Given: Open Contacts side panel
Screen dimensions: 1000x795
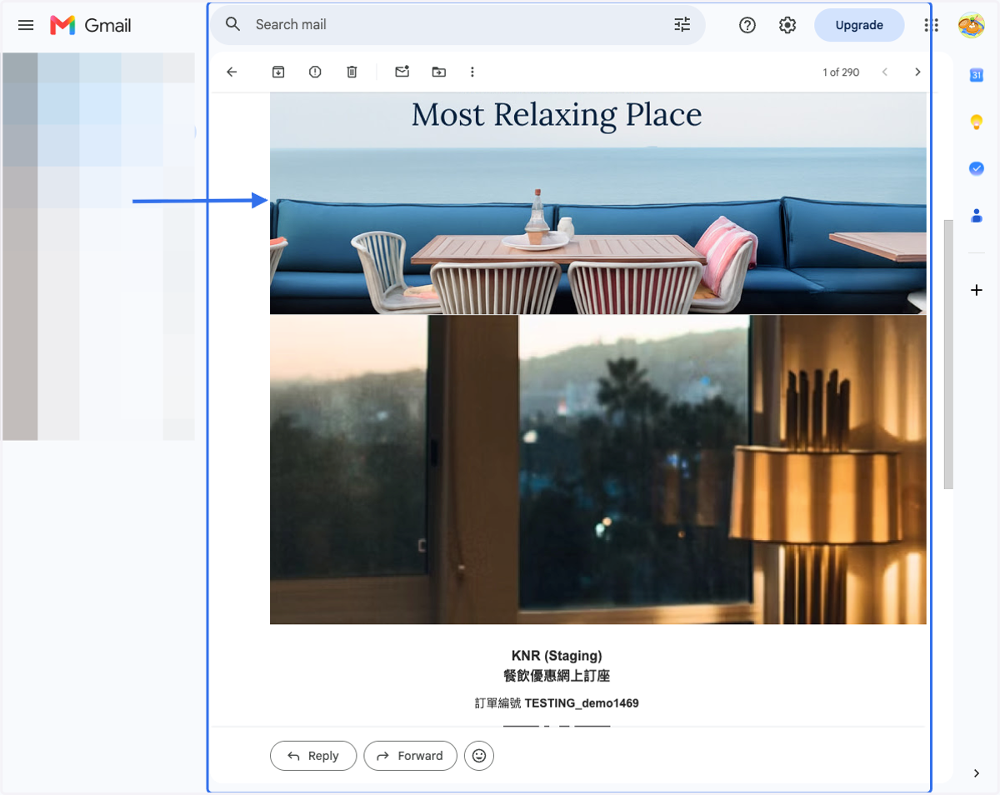Looking at the screenshot, I should 977,215.
